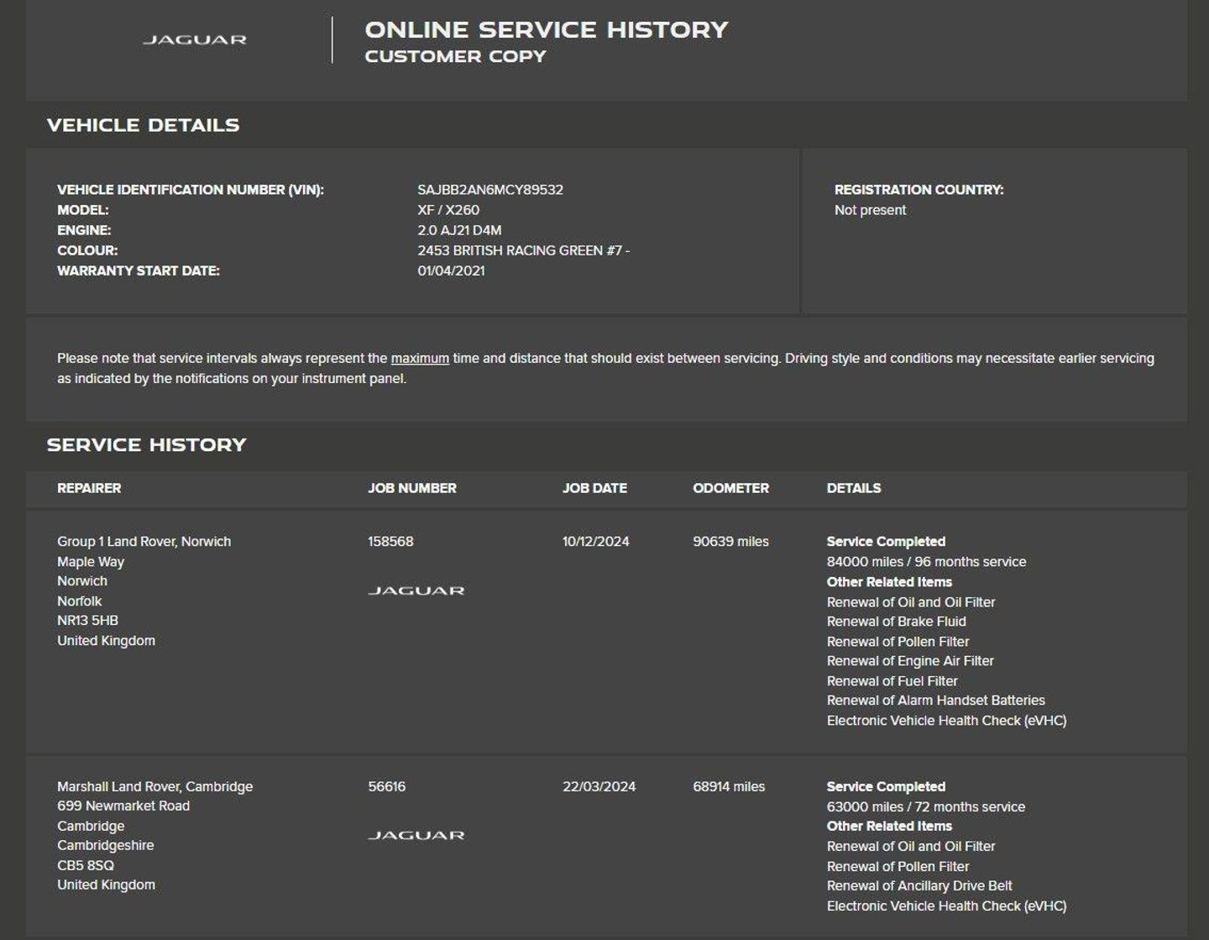
Task: Select the odometer reading "90639 miles"
Action: (731, 542)
